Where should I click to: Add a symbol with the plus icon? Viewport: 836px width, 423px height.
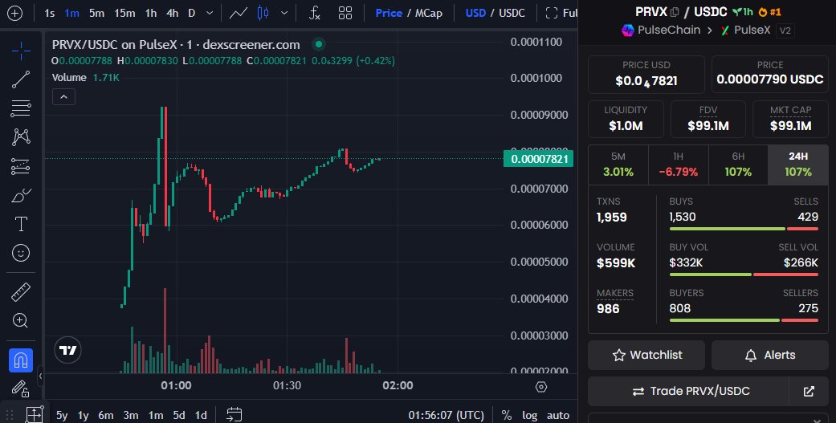pyautogui.click(x=15, y=13)
